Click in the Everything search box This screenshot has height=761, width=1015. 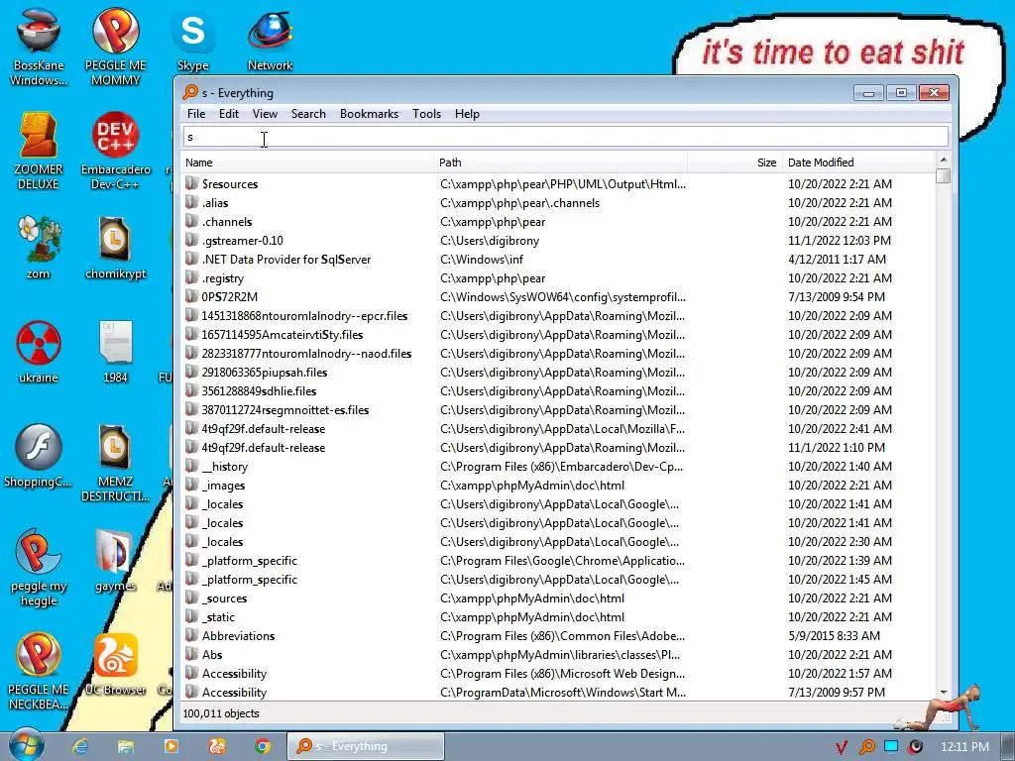566,137
